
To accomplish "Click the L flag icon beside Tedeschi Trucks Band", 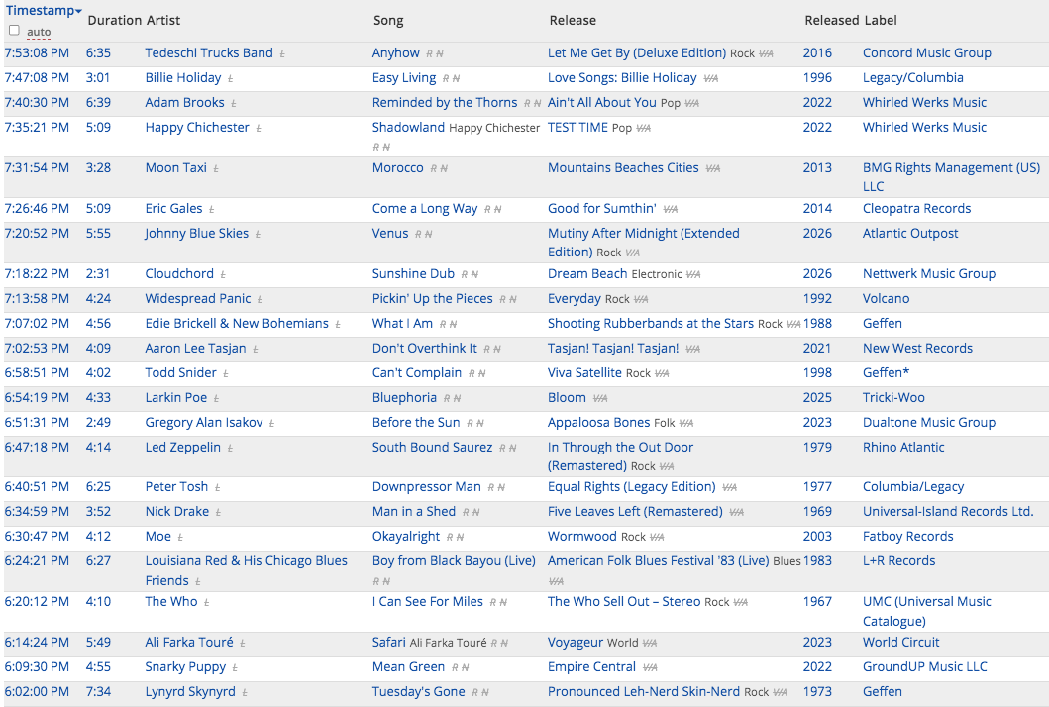I will [282, 54].
